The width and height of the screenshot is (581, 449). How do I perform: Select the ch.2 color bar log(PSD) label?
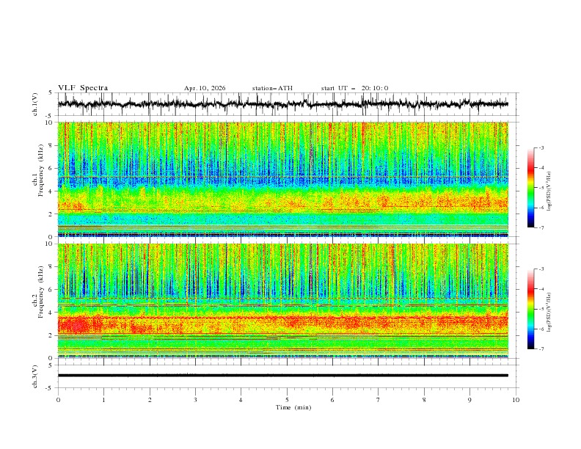[x=549, y=313]
